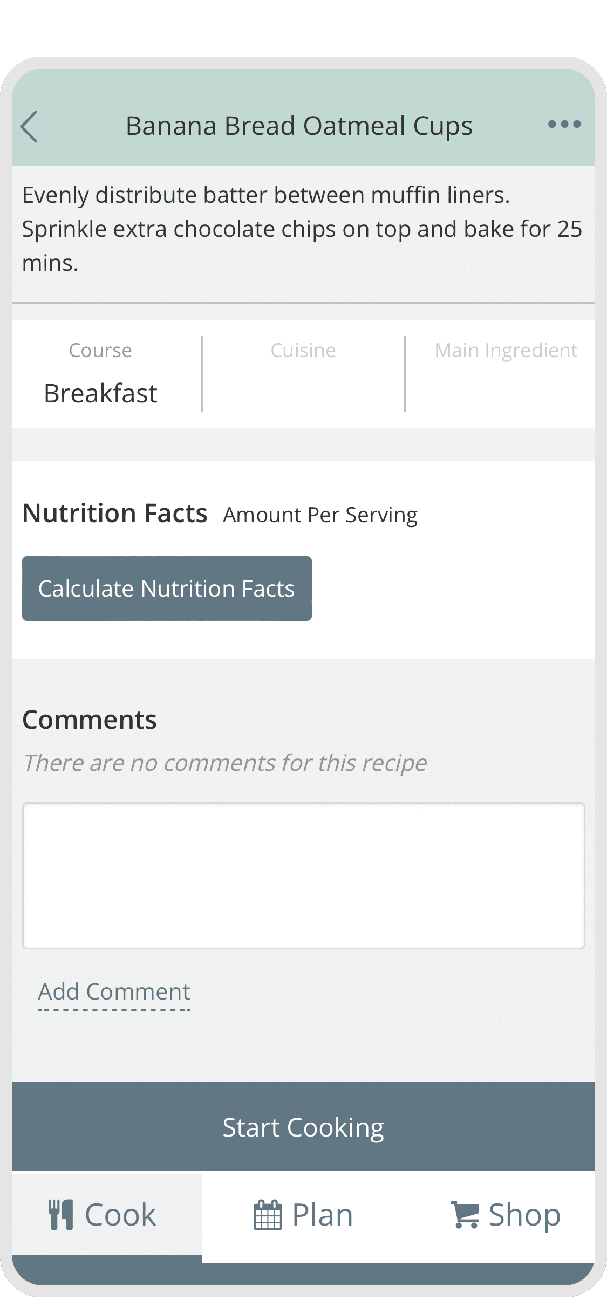Viewport: 607px width, 1314px height.
Task: Tap the Nutrition Facts heading
Action: pos(115,513)
